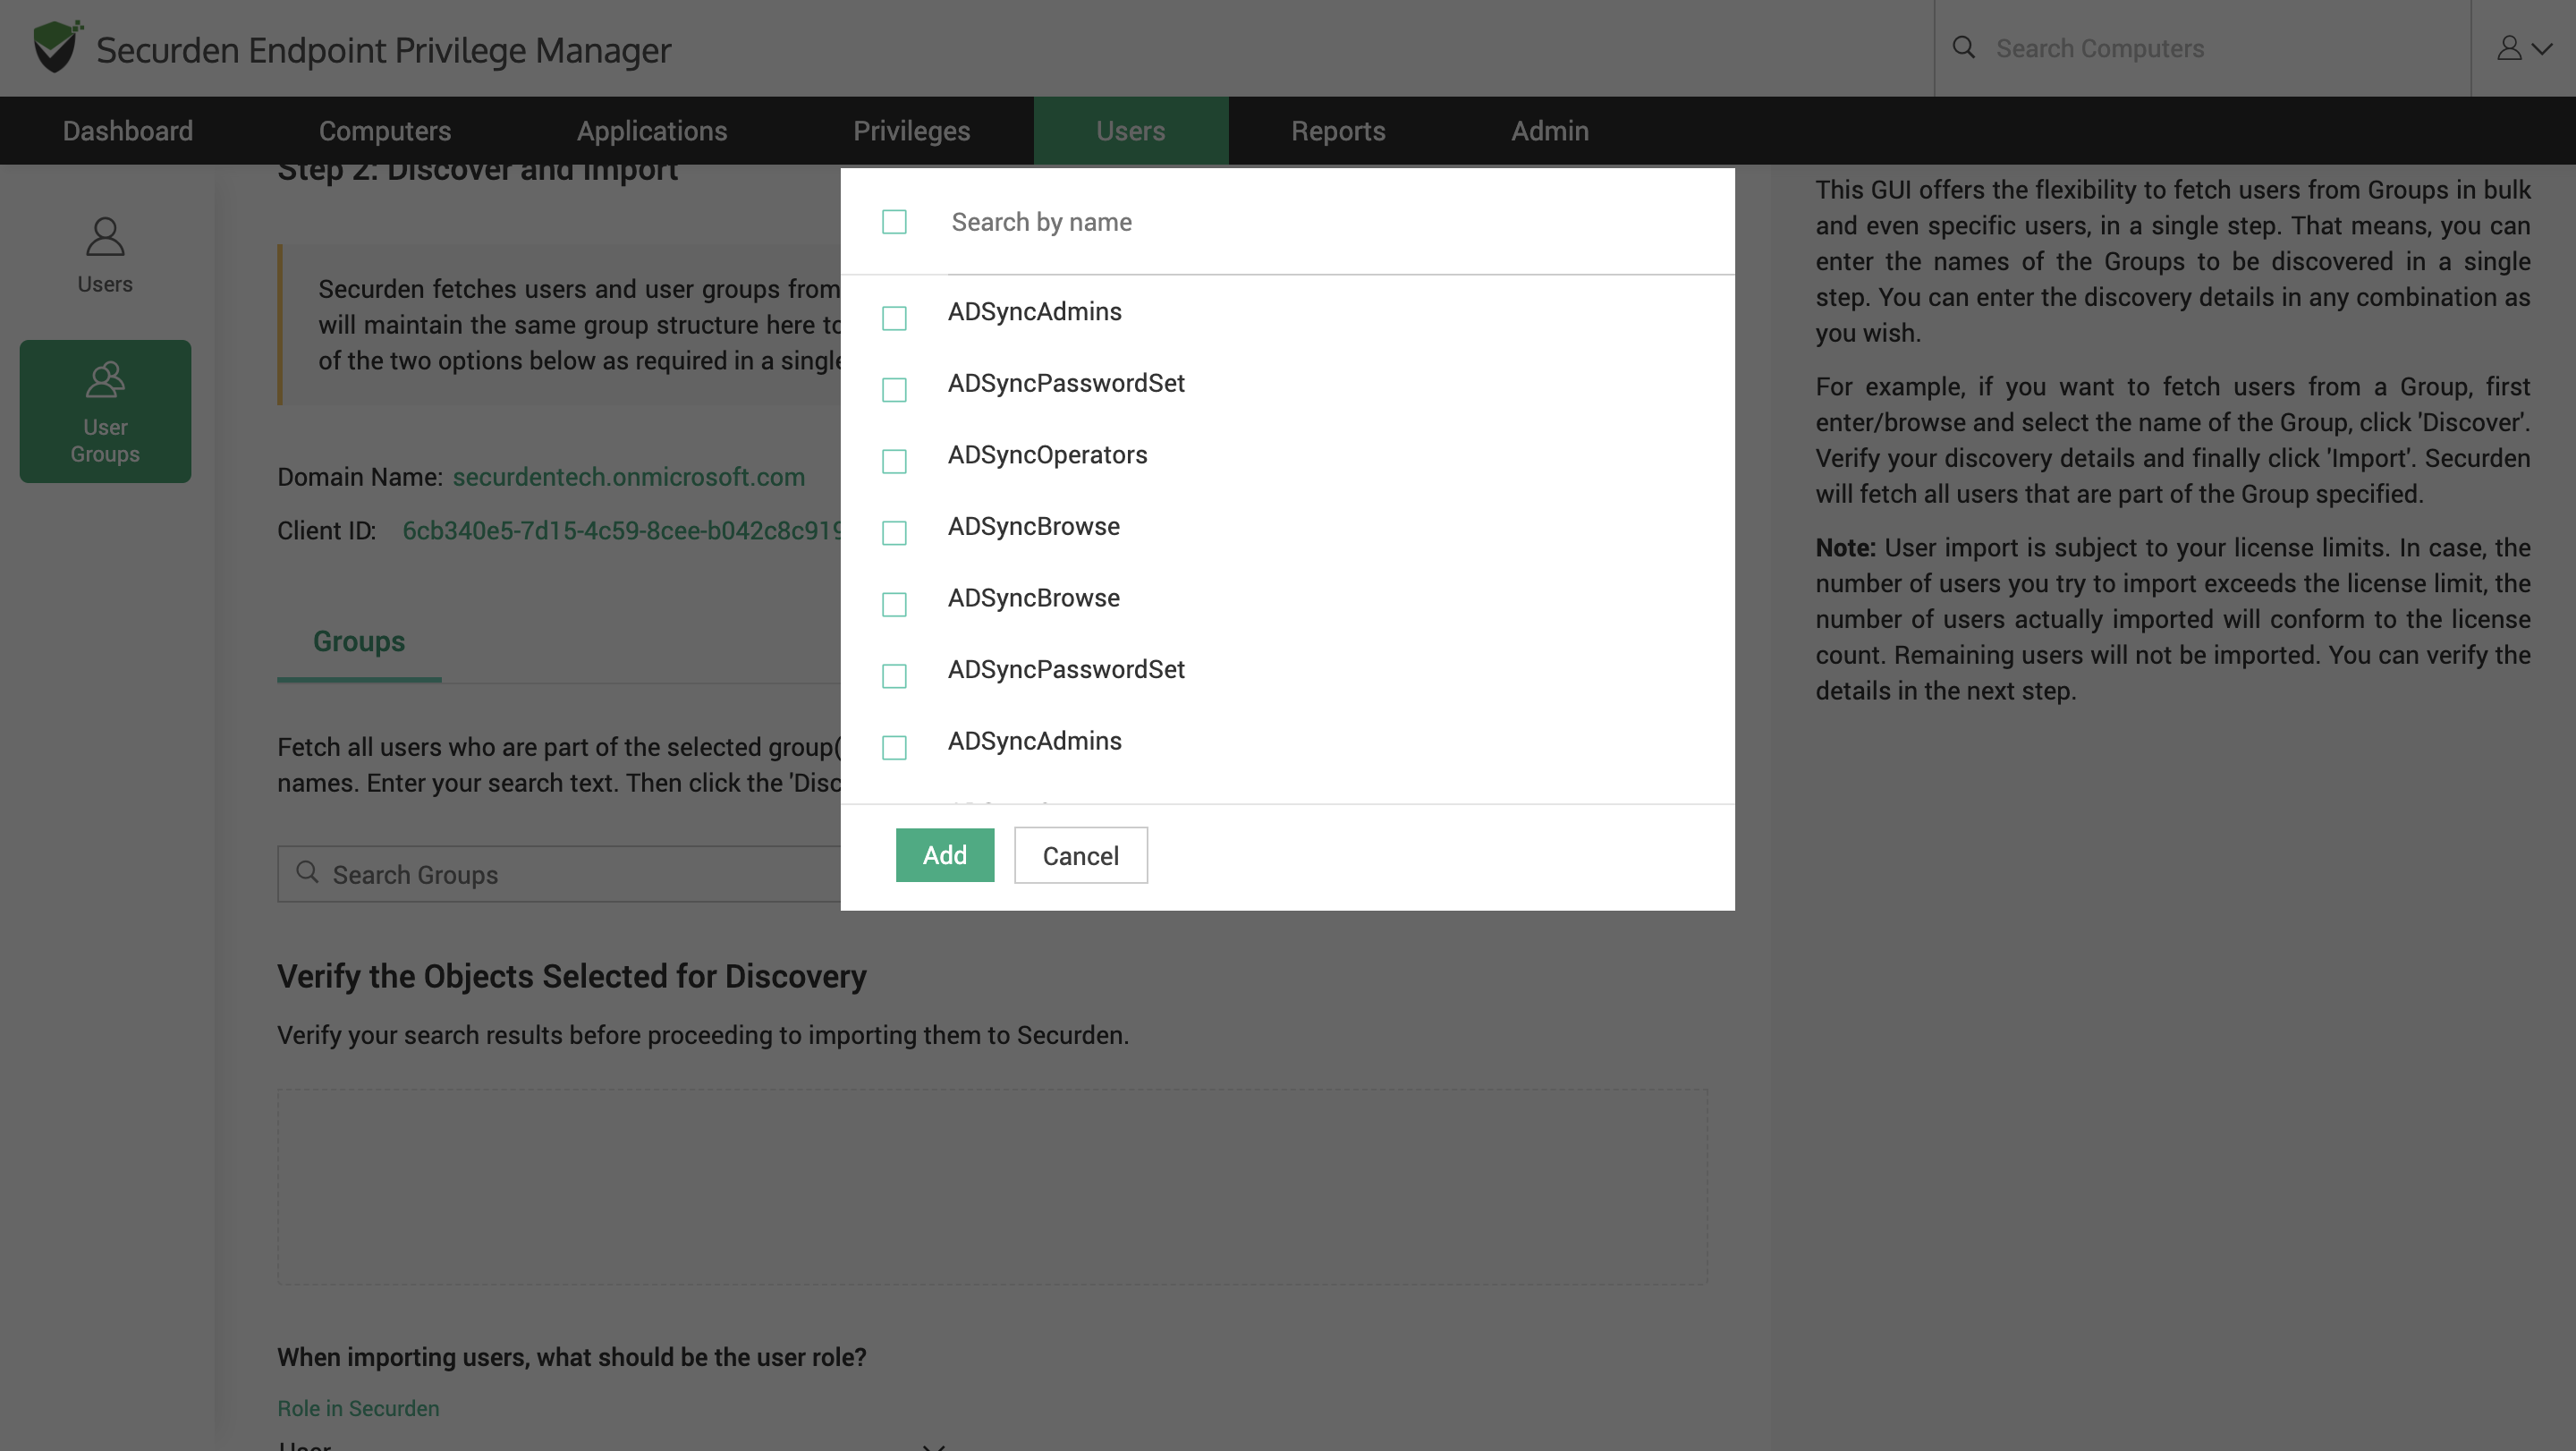Open the Admin tab

1549,131
